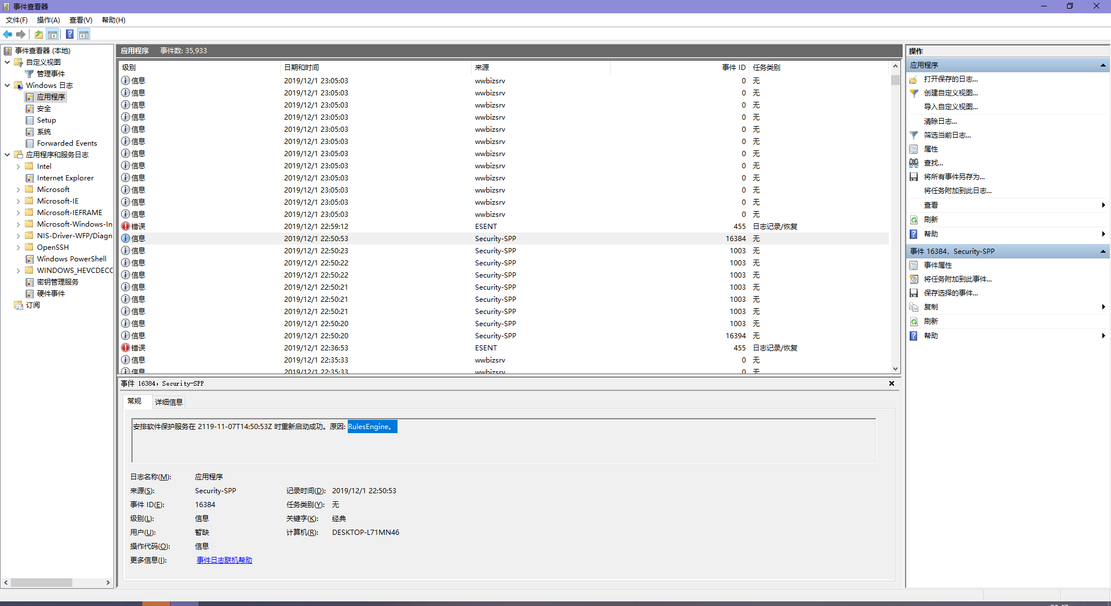Click the 订阅 icon in tree
The width and height of the screenshot is (1111, 606).
(19, 305)
